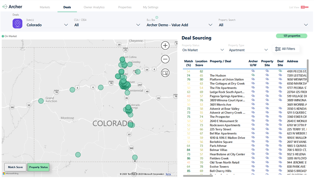Switch map to Property Status view

click(x=39, y=167)
